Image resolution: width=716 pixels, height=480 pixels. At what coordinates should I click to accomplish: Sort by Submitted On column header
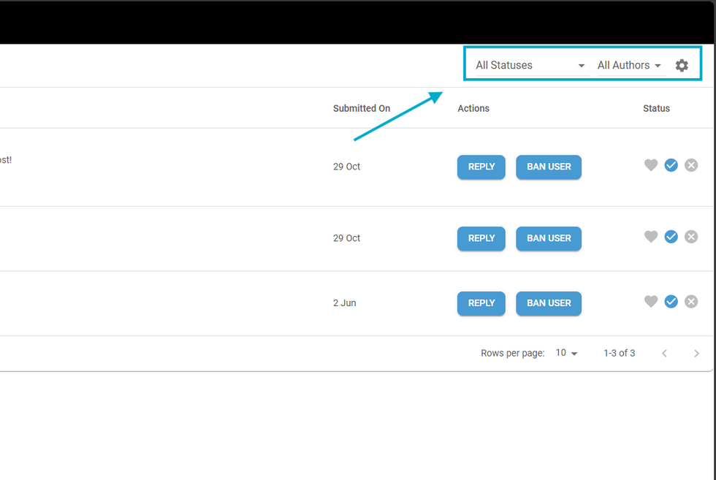[361, 108]
